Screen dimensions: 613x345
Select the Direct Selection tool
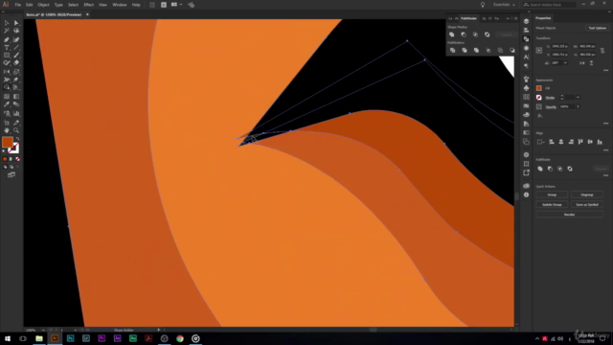[16, 23]
